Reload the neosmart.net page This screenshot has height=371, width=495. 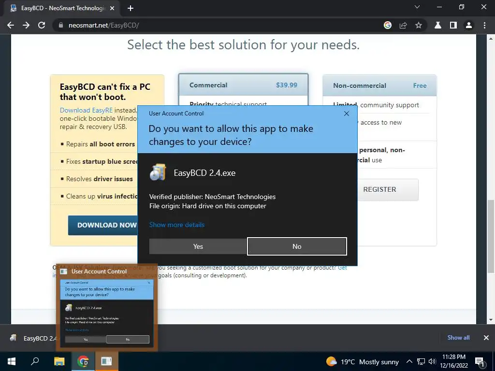click(42, 25)
